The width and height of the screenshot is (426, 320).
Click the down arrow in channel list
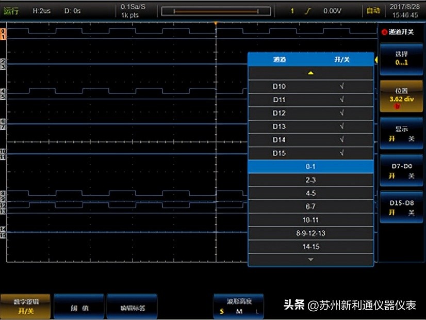[310, 260]
